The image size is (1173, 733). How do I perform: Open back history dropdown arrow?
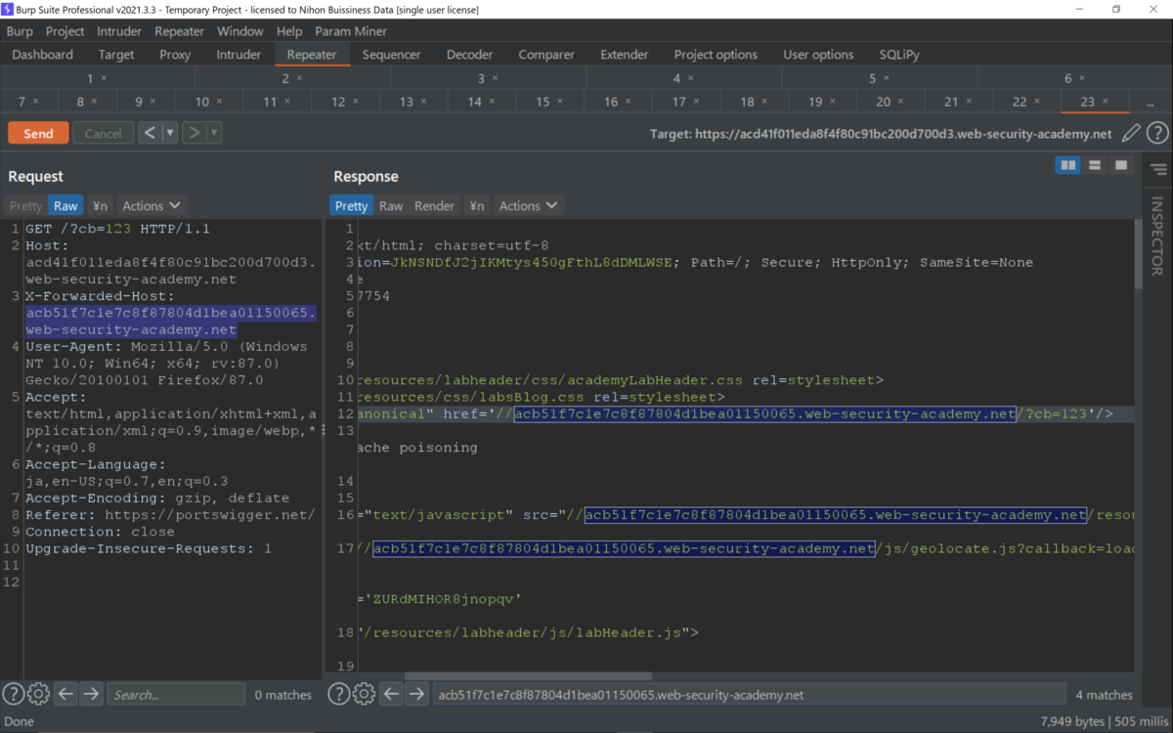[170, 133]
